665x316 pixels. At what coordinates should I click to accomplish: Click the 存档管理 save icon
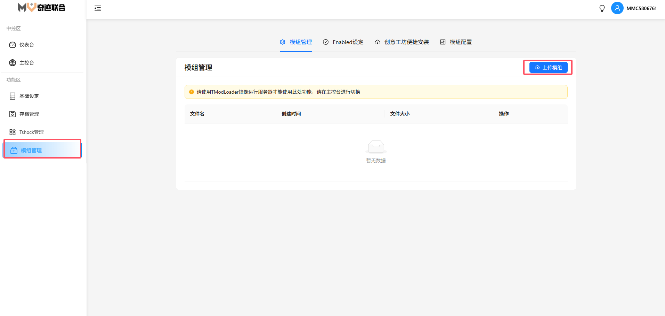13,114
